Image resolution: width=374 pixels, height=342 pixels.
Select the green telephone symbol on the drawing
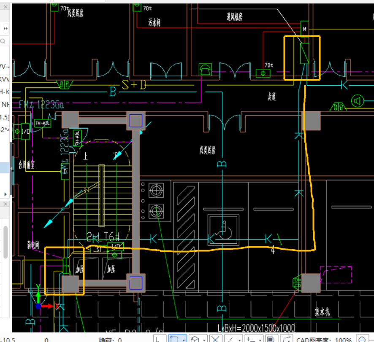coord(205,69)
